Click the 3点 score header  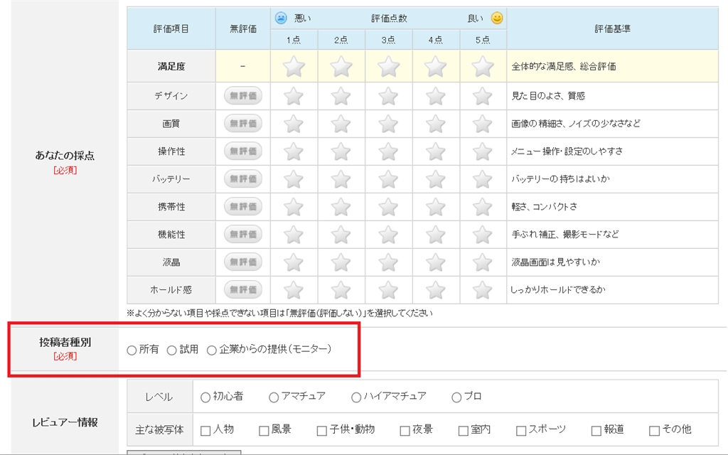[388, 40]
